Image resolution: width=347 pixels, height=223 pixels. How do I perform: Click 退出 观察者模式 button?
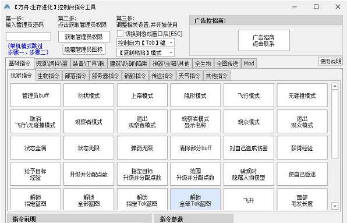pos(142,122)
